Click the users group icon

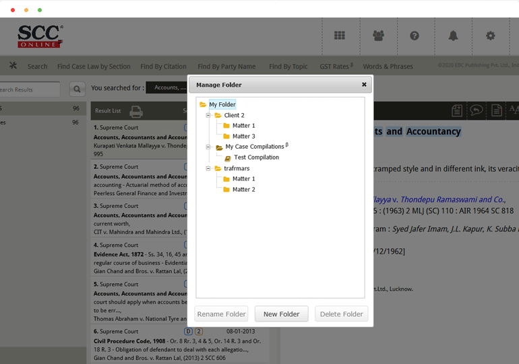[x=378, y=36]
